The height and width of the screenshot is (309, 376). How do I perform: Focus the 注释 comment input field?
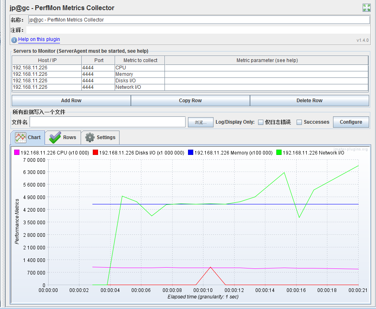pyautogui.click(x=198, y=30)
